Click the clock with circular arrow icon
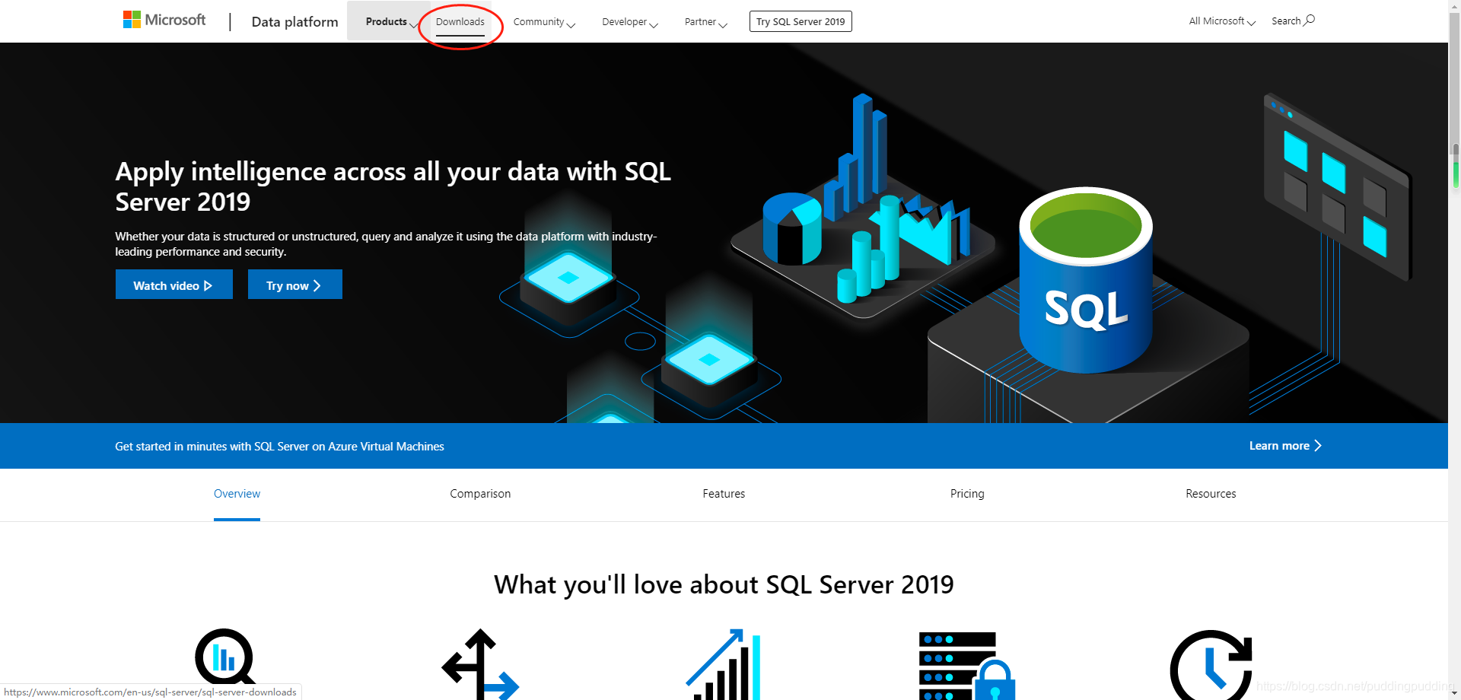The image size is (1461, 700). pos(1211,665)
